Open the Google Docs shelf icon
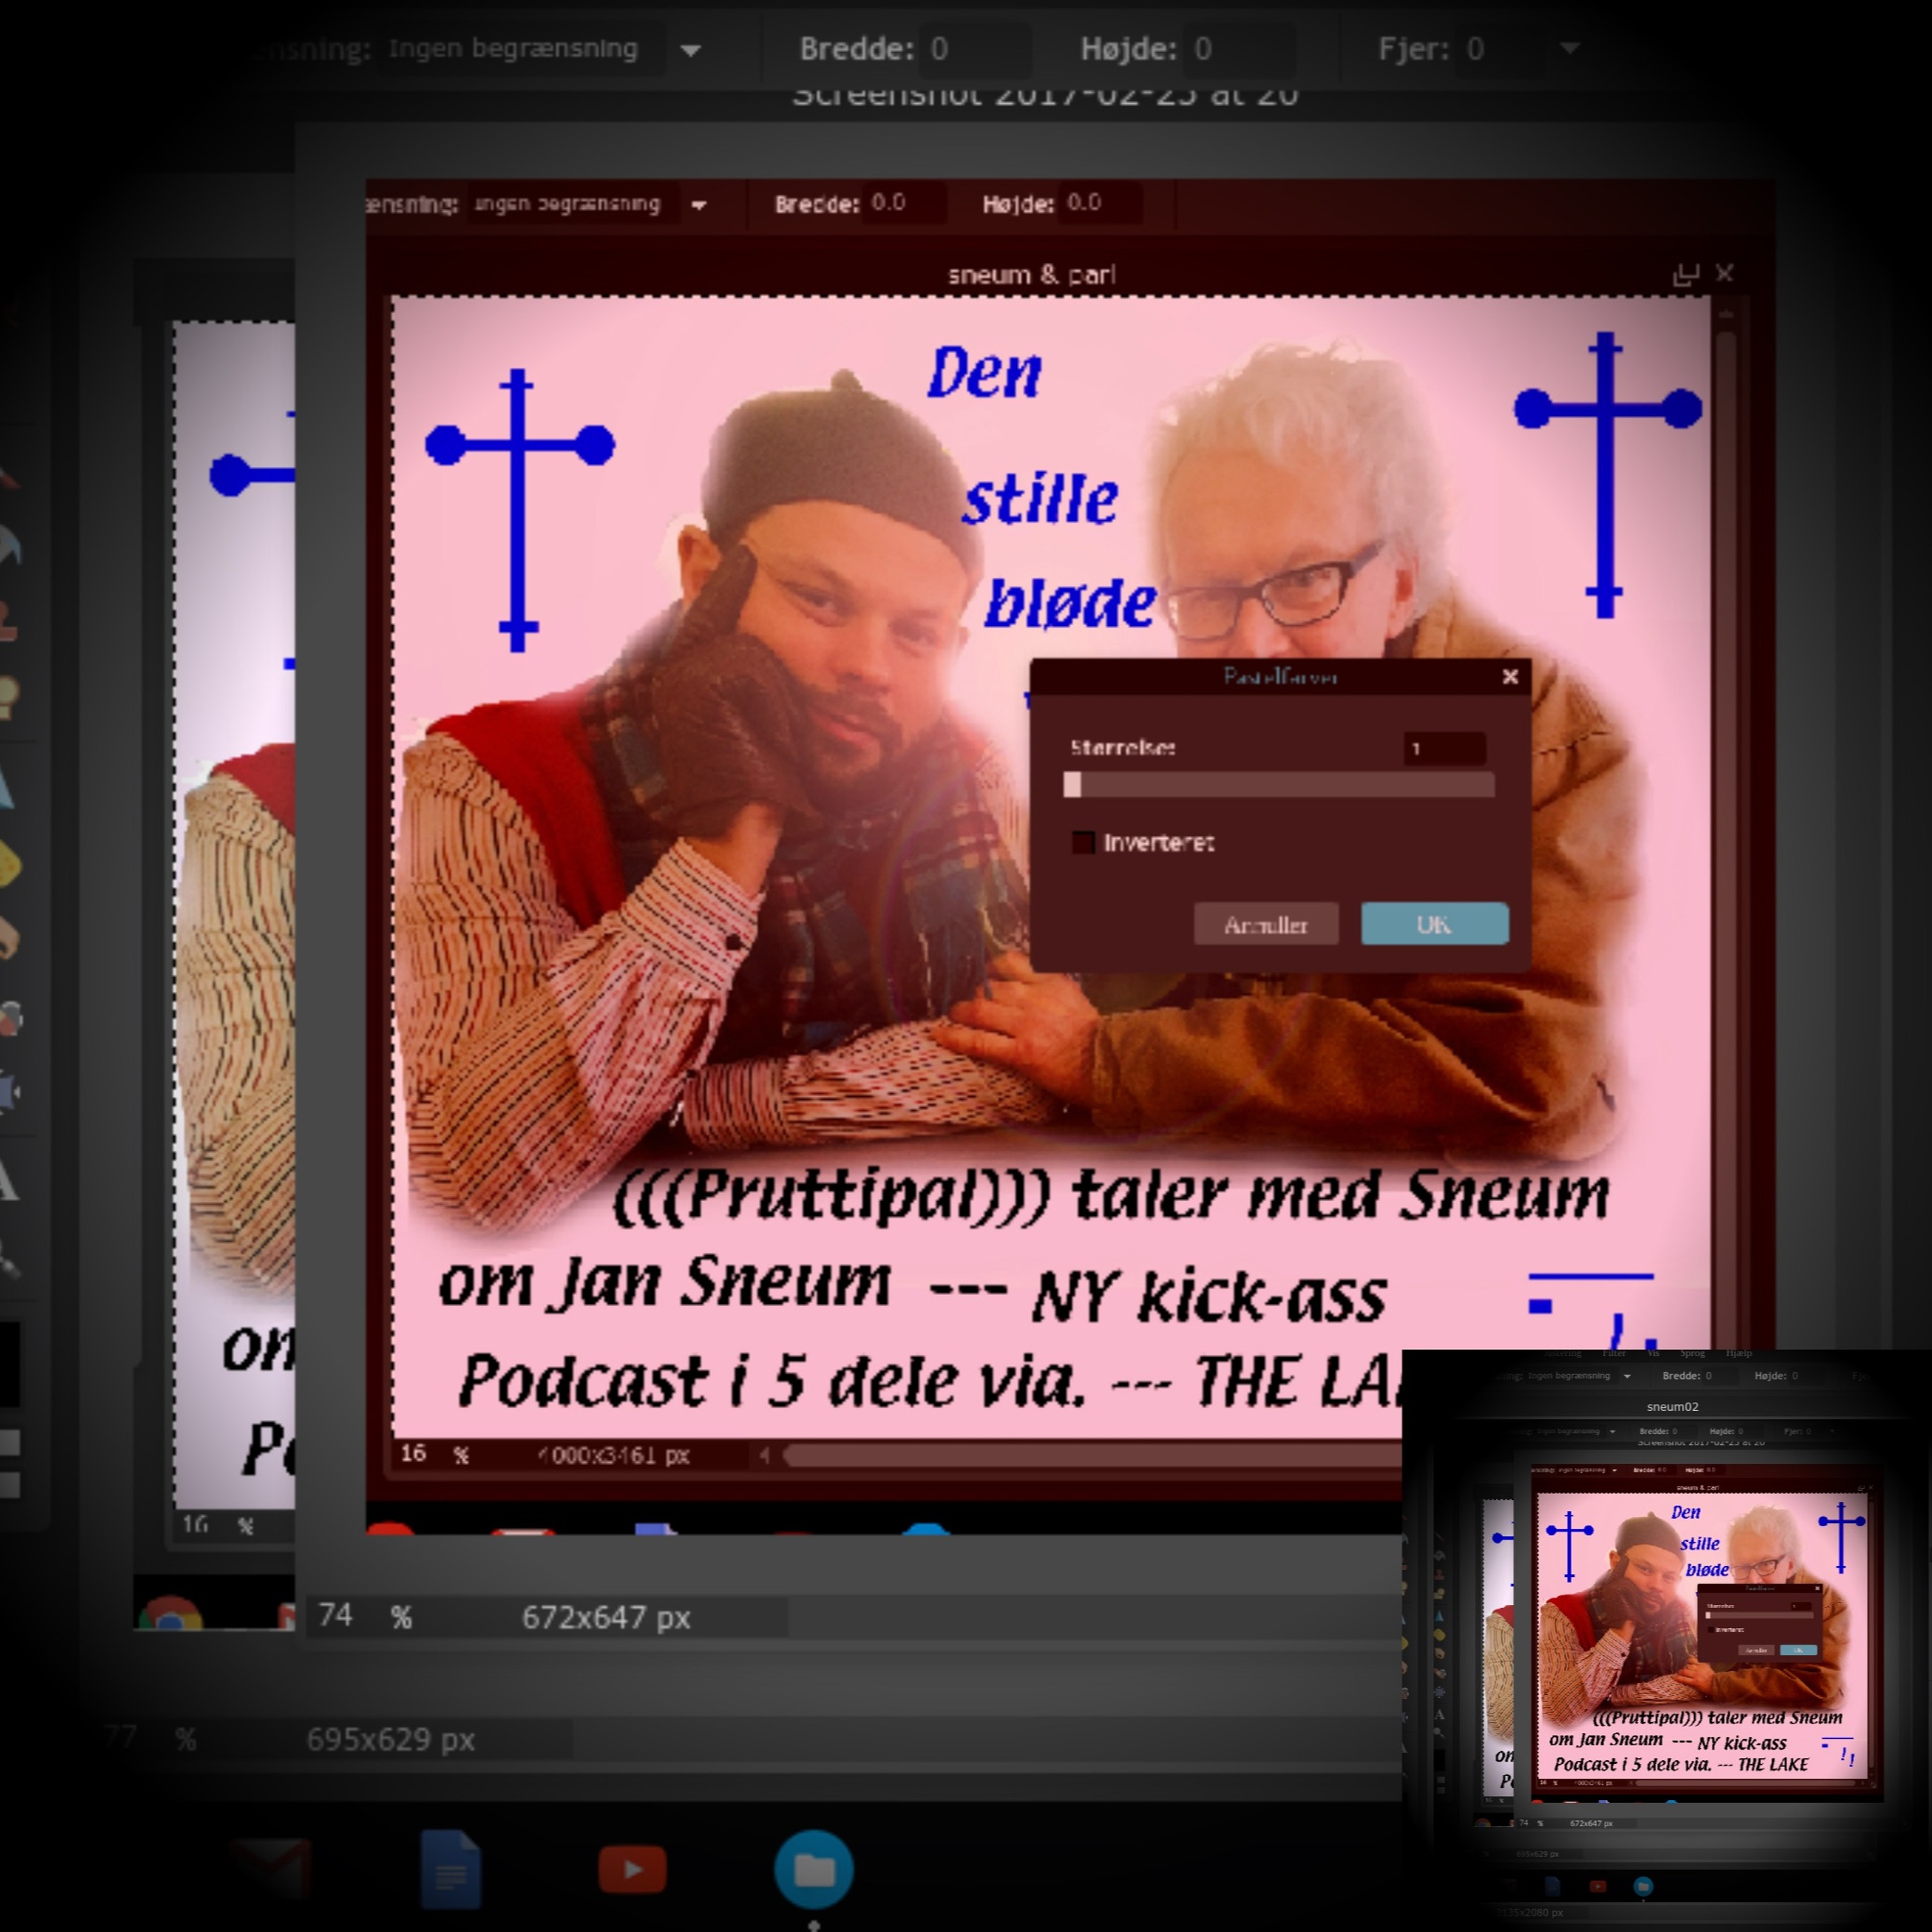 pos(451,1868)
